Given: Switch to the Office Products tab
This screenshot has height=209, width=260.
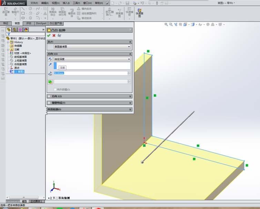Looking at the screenshot, I should pos(56,23).
